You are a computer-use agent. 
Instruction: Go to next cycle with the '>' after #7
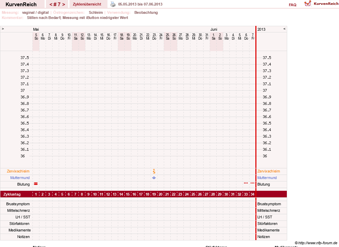point(64,4)
